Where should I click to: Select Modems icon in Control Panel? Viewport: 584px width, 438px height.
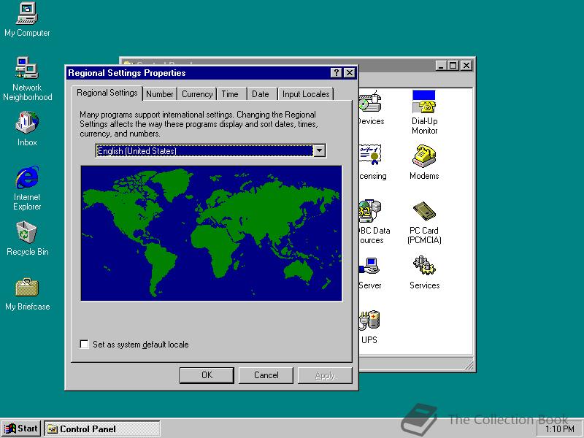[424, 162]
